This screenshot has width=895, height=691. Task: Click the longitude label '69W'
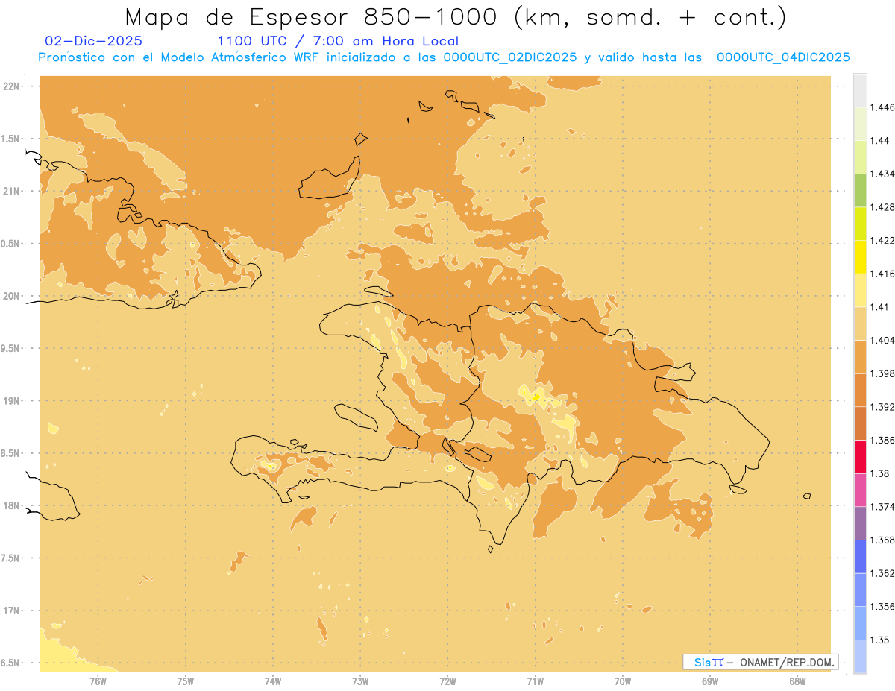(x=710, y=681)
